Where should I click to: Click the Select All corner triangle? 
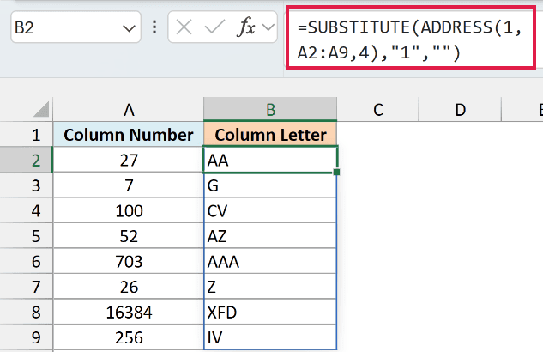[41, 110]
